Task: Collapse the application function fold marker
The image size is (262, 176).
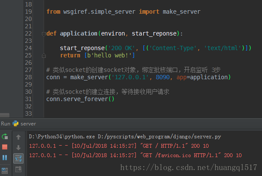Action: point(44,34)
